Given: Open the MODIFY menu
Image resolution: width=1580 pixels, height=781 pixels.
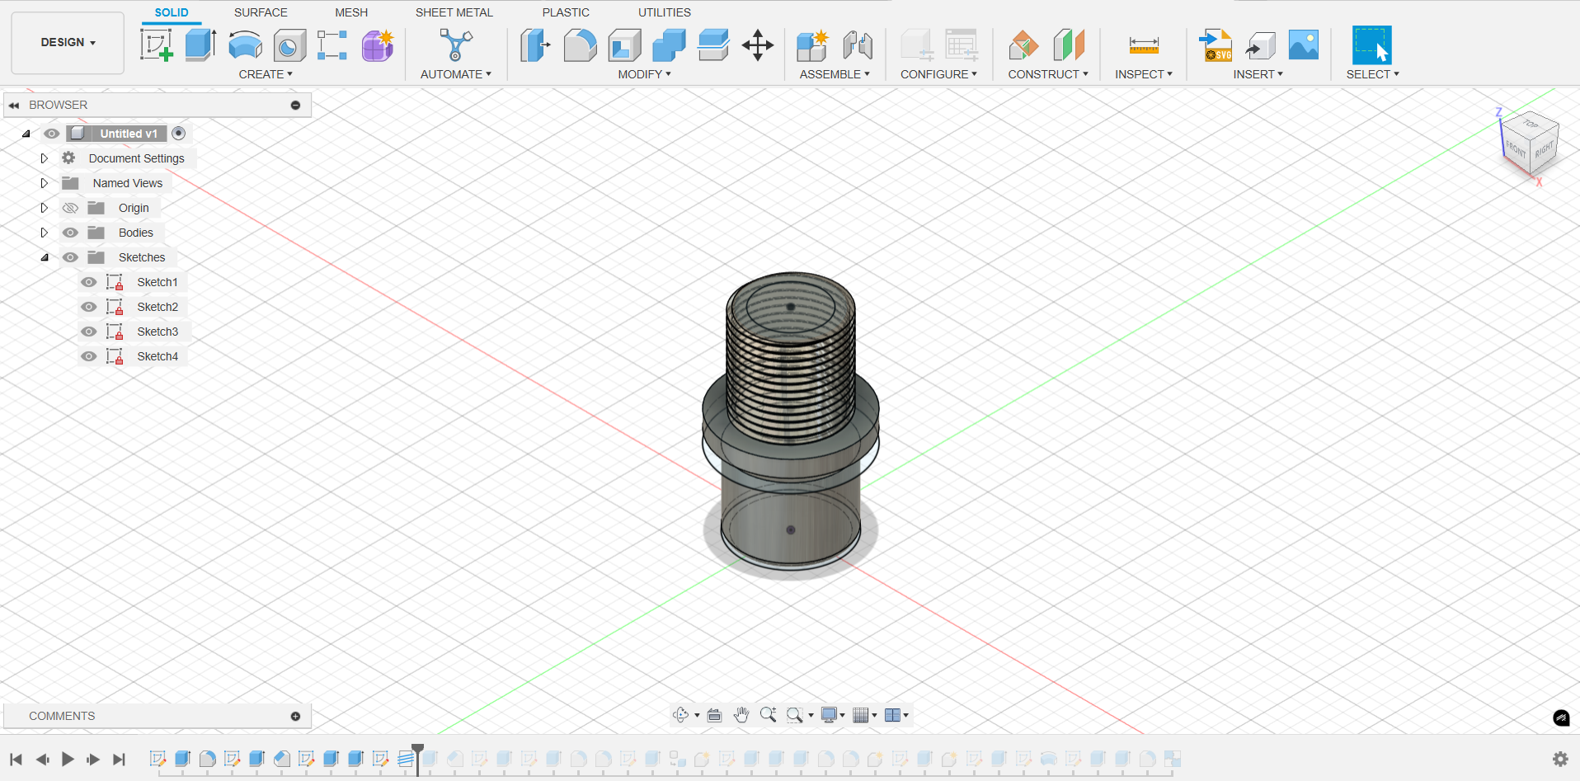Looking at the screenshot, I should pyautogui.click(x=645, y=74).
